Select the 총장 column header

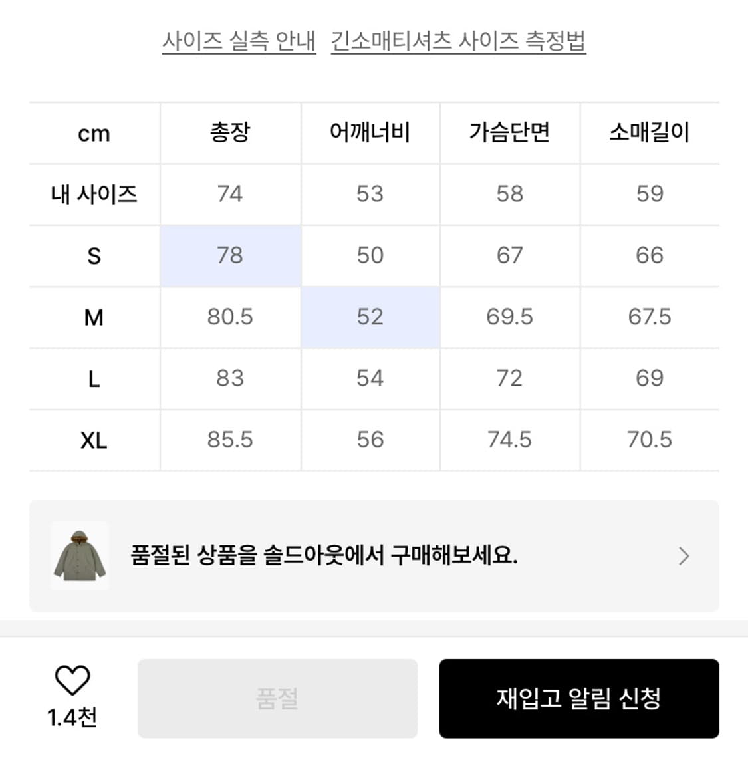230,132
